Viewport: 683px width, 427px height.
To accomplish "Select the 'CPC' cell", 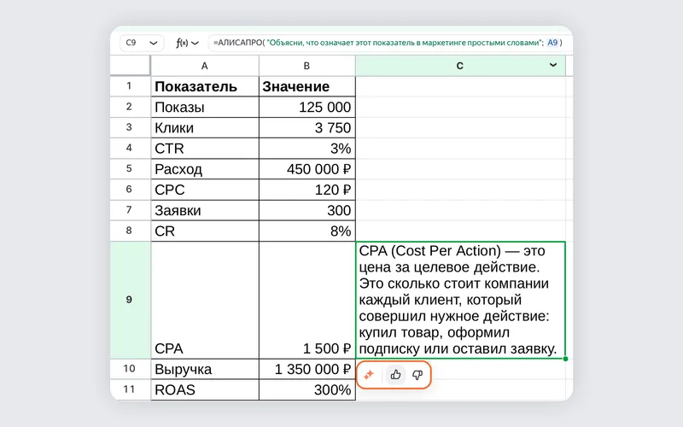I will 205,189.
